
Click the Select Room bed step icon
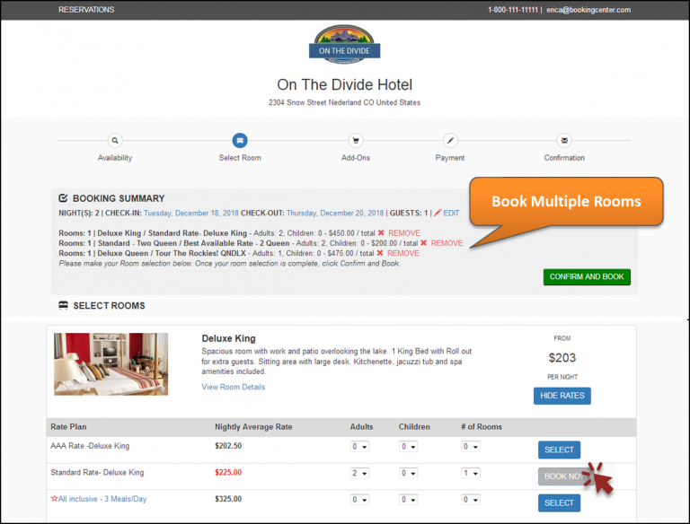coord(240,141)
